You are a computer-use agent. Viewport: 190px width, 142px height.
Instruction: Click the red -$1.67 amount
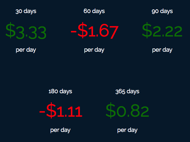(x=94, y=30)
